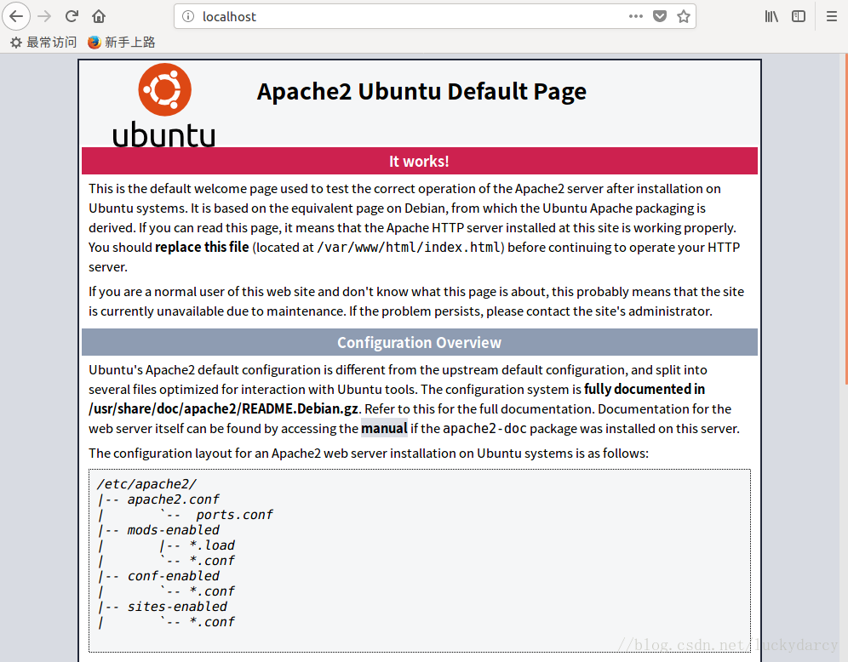Image resolution: width=848 pixels, height=662 pixels.
Task: Open the Firefox home page icon
Action: tap(99, 16)
